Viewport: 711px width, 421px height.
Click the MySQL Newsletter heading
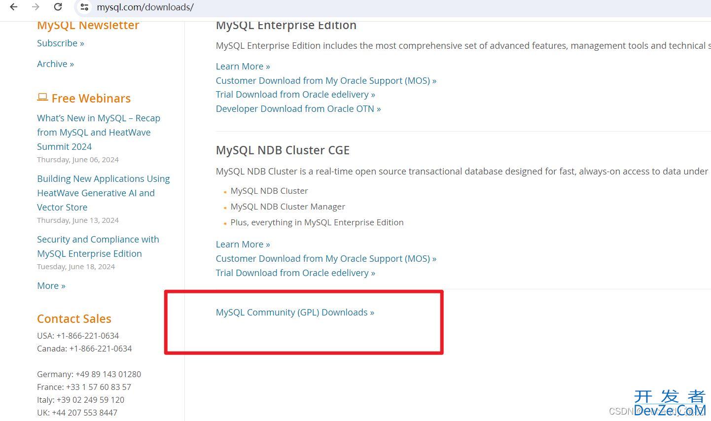[88, 26]
